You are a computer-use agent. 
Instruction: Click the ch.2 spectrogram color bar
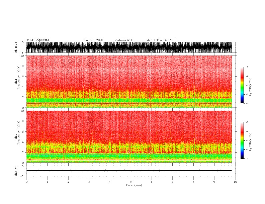(242, 140)
